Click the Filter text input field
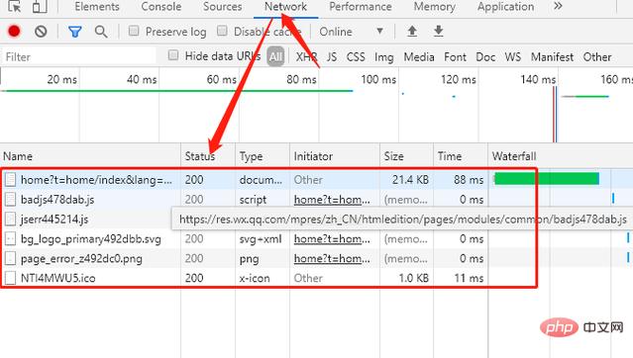The image size is (633, 358). click(78, 56)
